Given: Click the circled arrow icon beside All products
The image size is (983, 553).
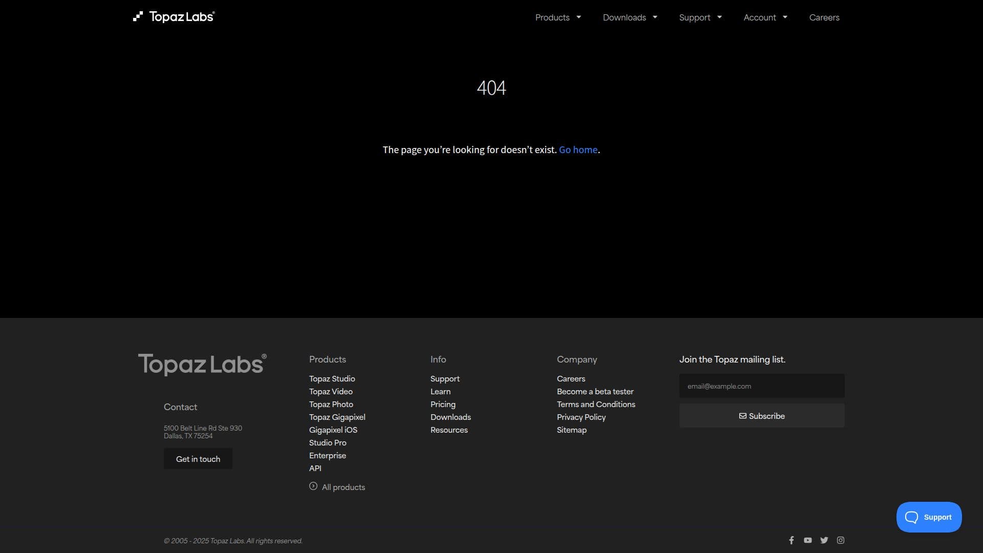Looking at the screenshot, I should point(313,486).
